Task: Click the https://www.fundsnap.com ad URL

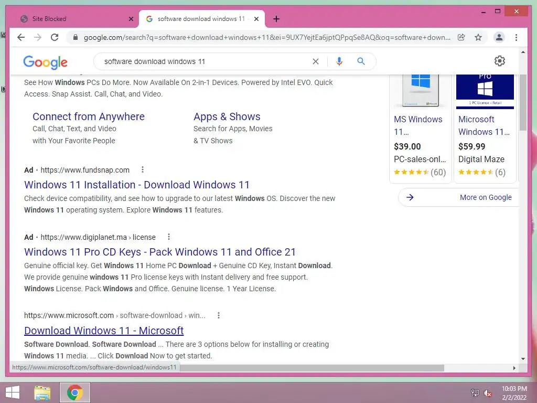Action: click(x=85, y=170)
